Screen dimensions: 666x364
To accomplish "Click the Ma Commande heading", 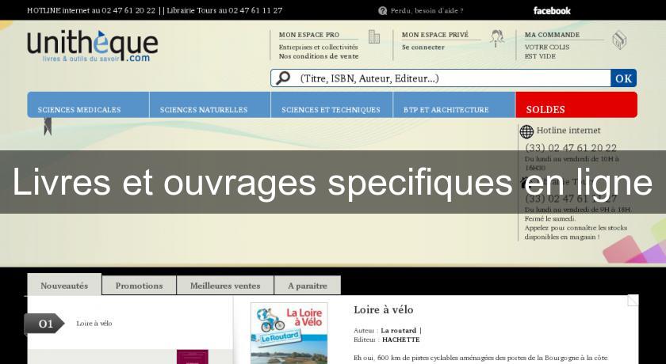I will pos(552,35).
